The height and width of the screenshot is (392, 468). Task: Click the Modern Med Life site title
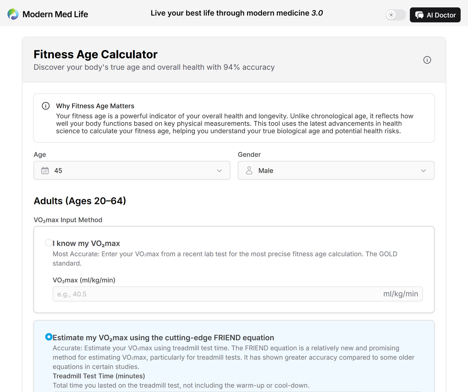(55, 14)
